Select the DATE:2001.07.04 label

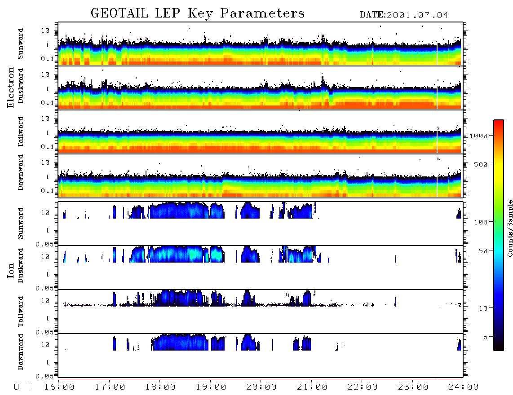point(404,15)
